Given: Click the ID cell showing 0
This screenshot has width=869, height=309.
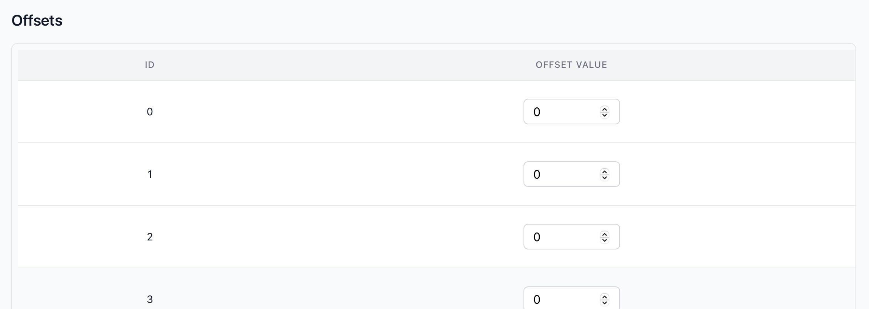Looking at the screenshot, I should pyautogui.click(x=150, y=112).
